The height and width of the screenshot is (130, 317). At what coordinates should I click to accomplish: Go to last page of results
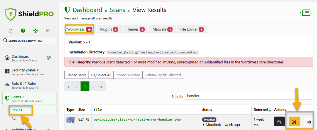click(101, 87)
